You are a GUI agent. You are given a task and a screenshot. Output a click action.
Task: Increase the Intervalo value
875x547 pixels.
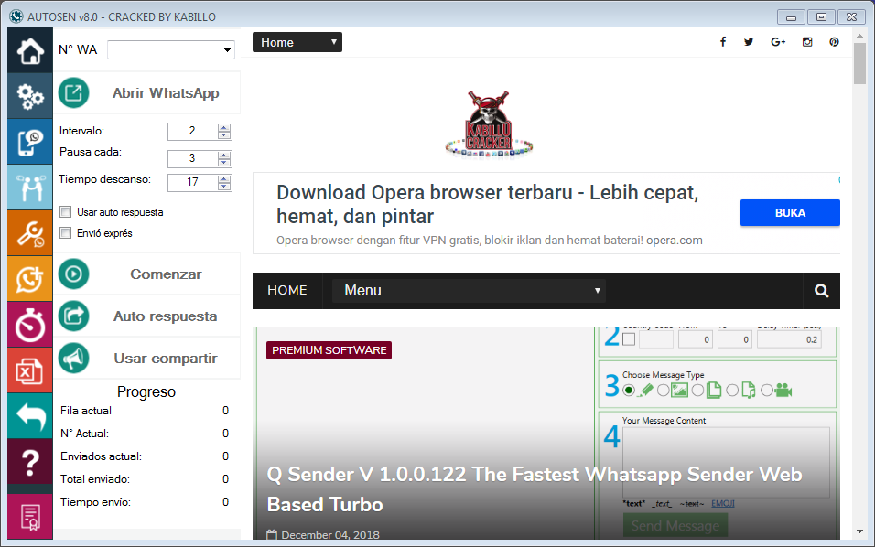click(x=224, y=128)
